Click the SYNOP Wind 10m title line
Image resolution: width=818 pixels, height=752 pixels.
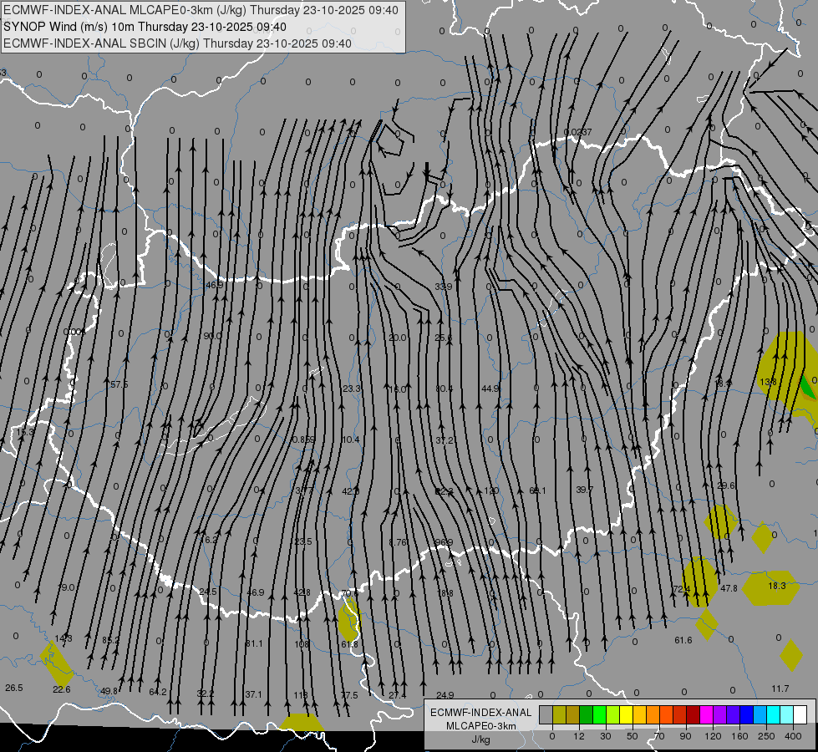pyautogui.click(x=145, y=27)
